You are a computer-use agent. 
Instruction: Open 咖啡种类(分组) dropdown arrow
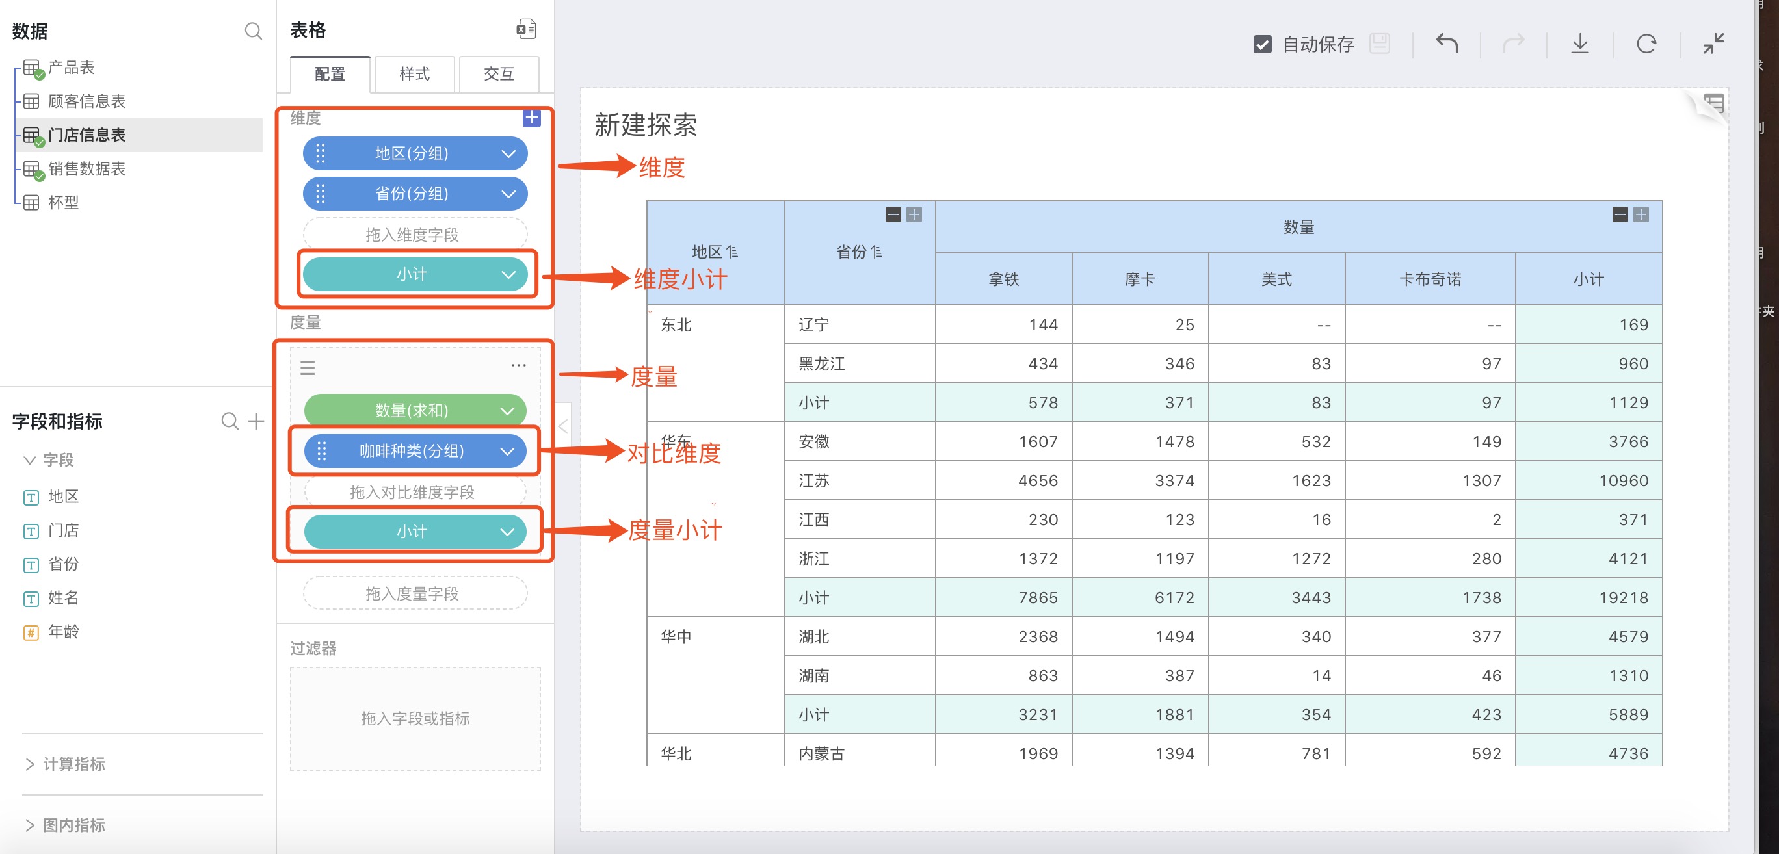[508, 452]
